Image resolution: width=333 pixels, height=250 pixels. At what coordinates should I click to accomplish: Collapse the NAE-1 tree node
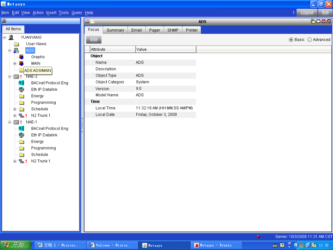[x=9, y=122]
